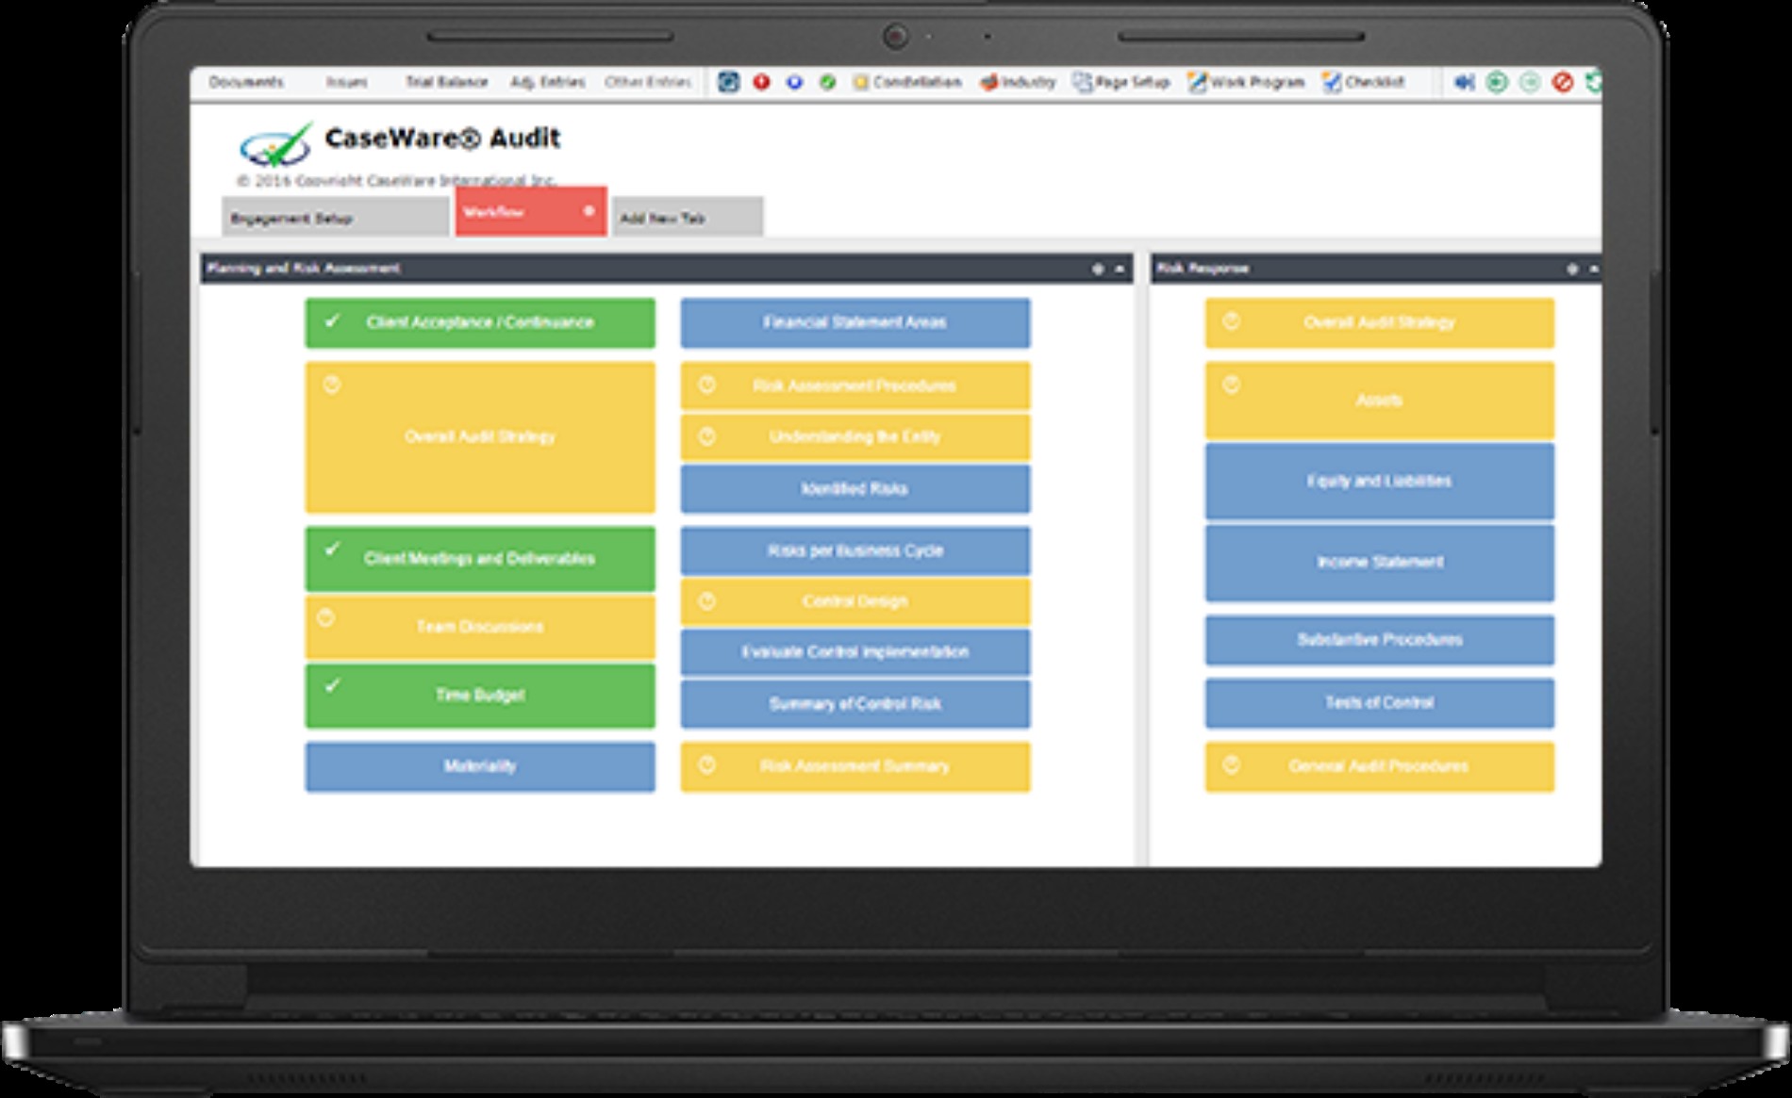Image resolution: width=1792 pixels, height=1098 pixels.
Task: Open Tests of Control tile
Action: click(x=1380, y=703)
